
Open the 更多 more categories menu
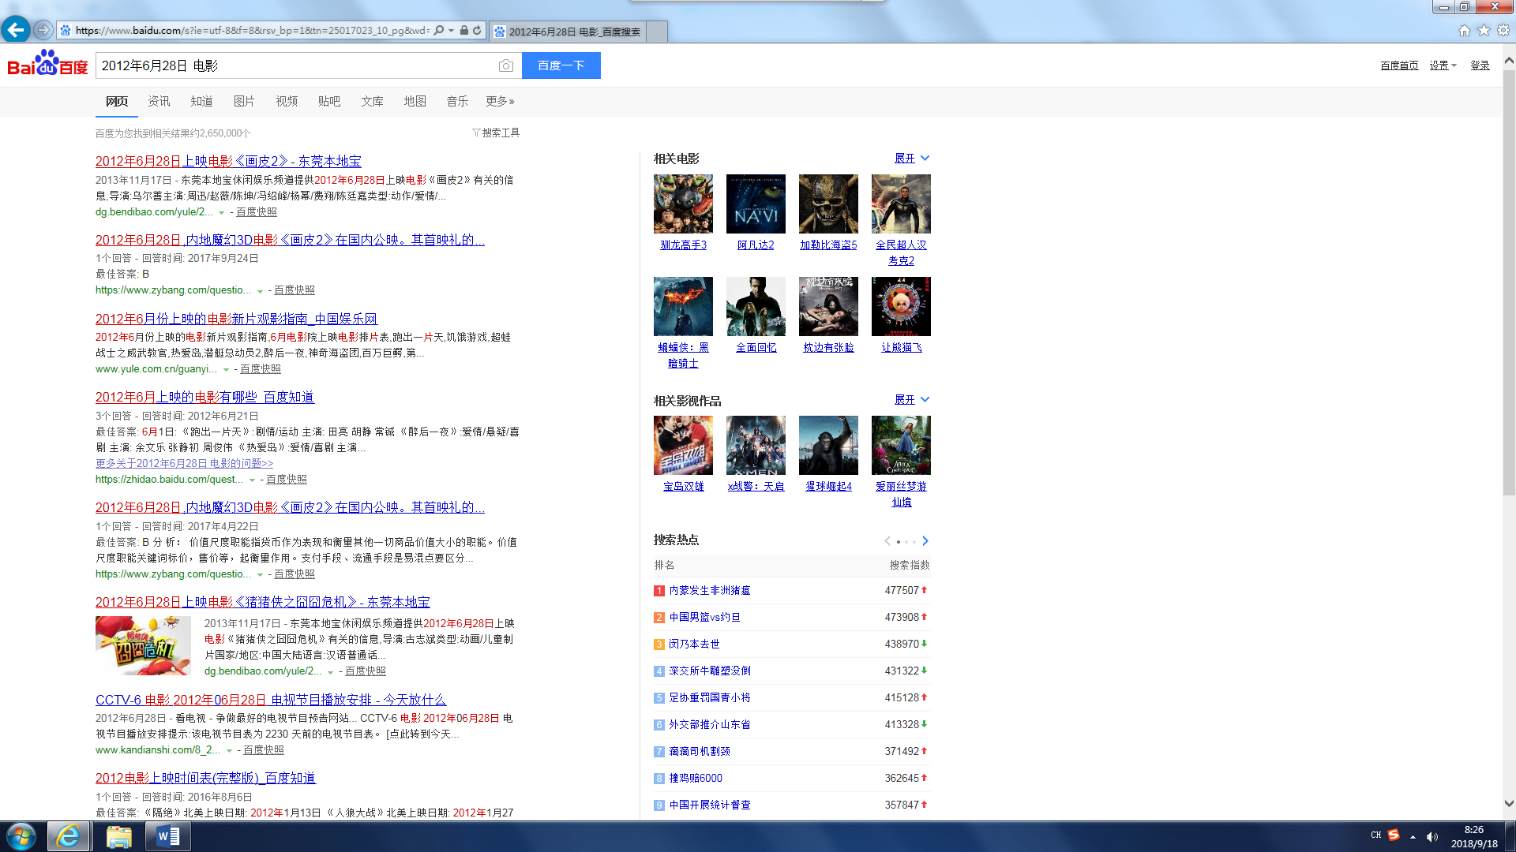[500, 101]
